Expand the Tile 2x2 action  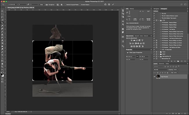(x=160, y=13)
